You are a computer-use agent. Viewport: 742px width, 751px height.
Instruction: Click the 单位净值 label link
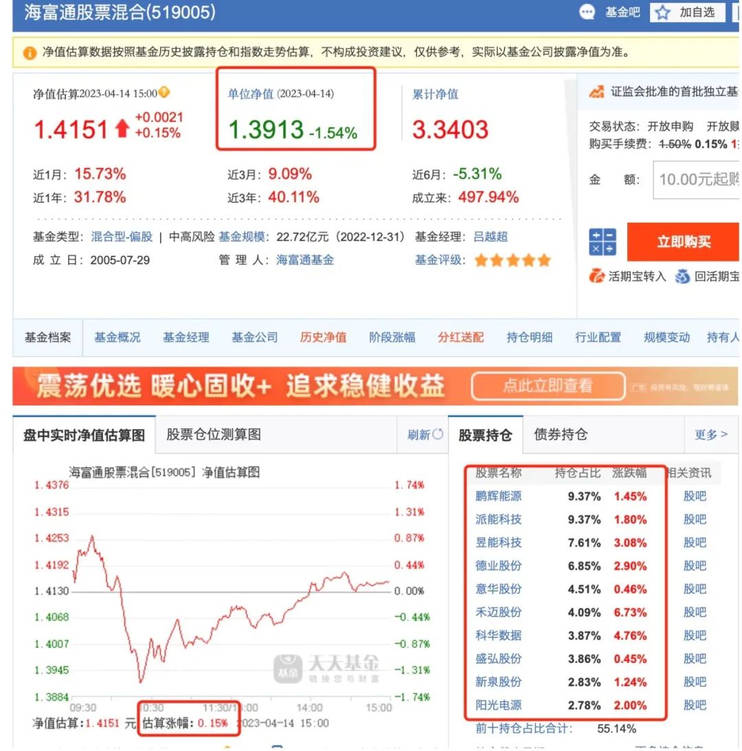tap(251, 94)
